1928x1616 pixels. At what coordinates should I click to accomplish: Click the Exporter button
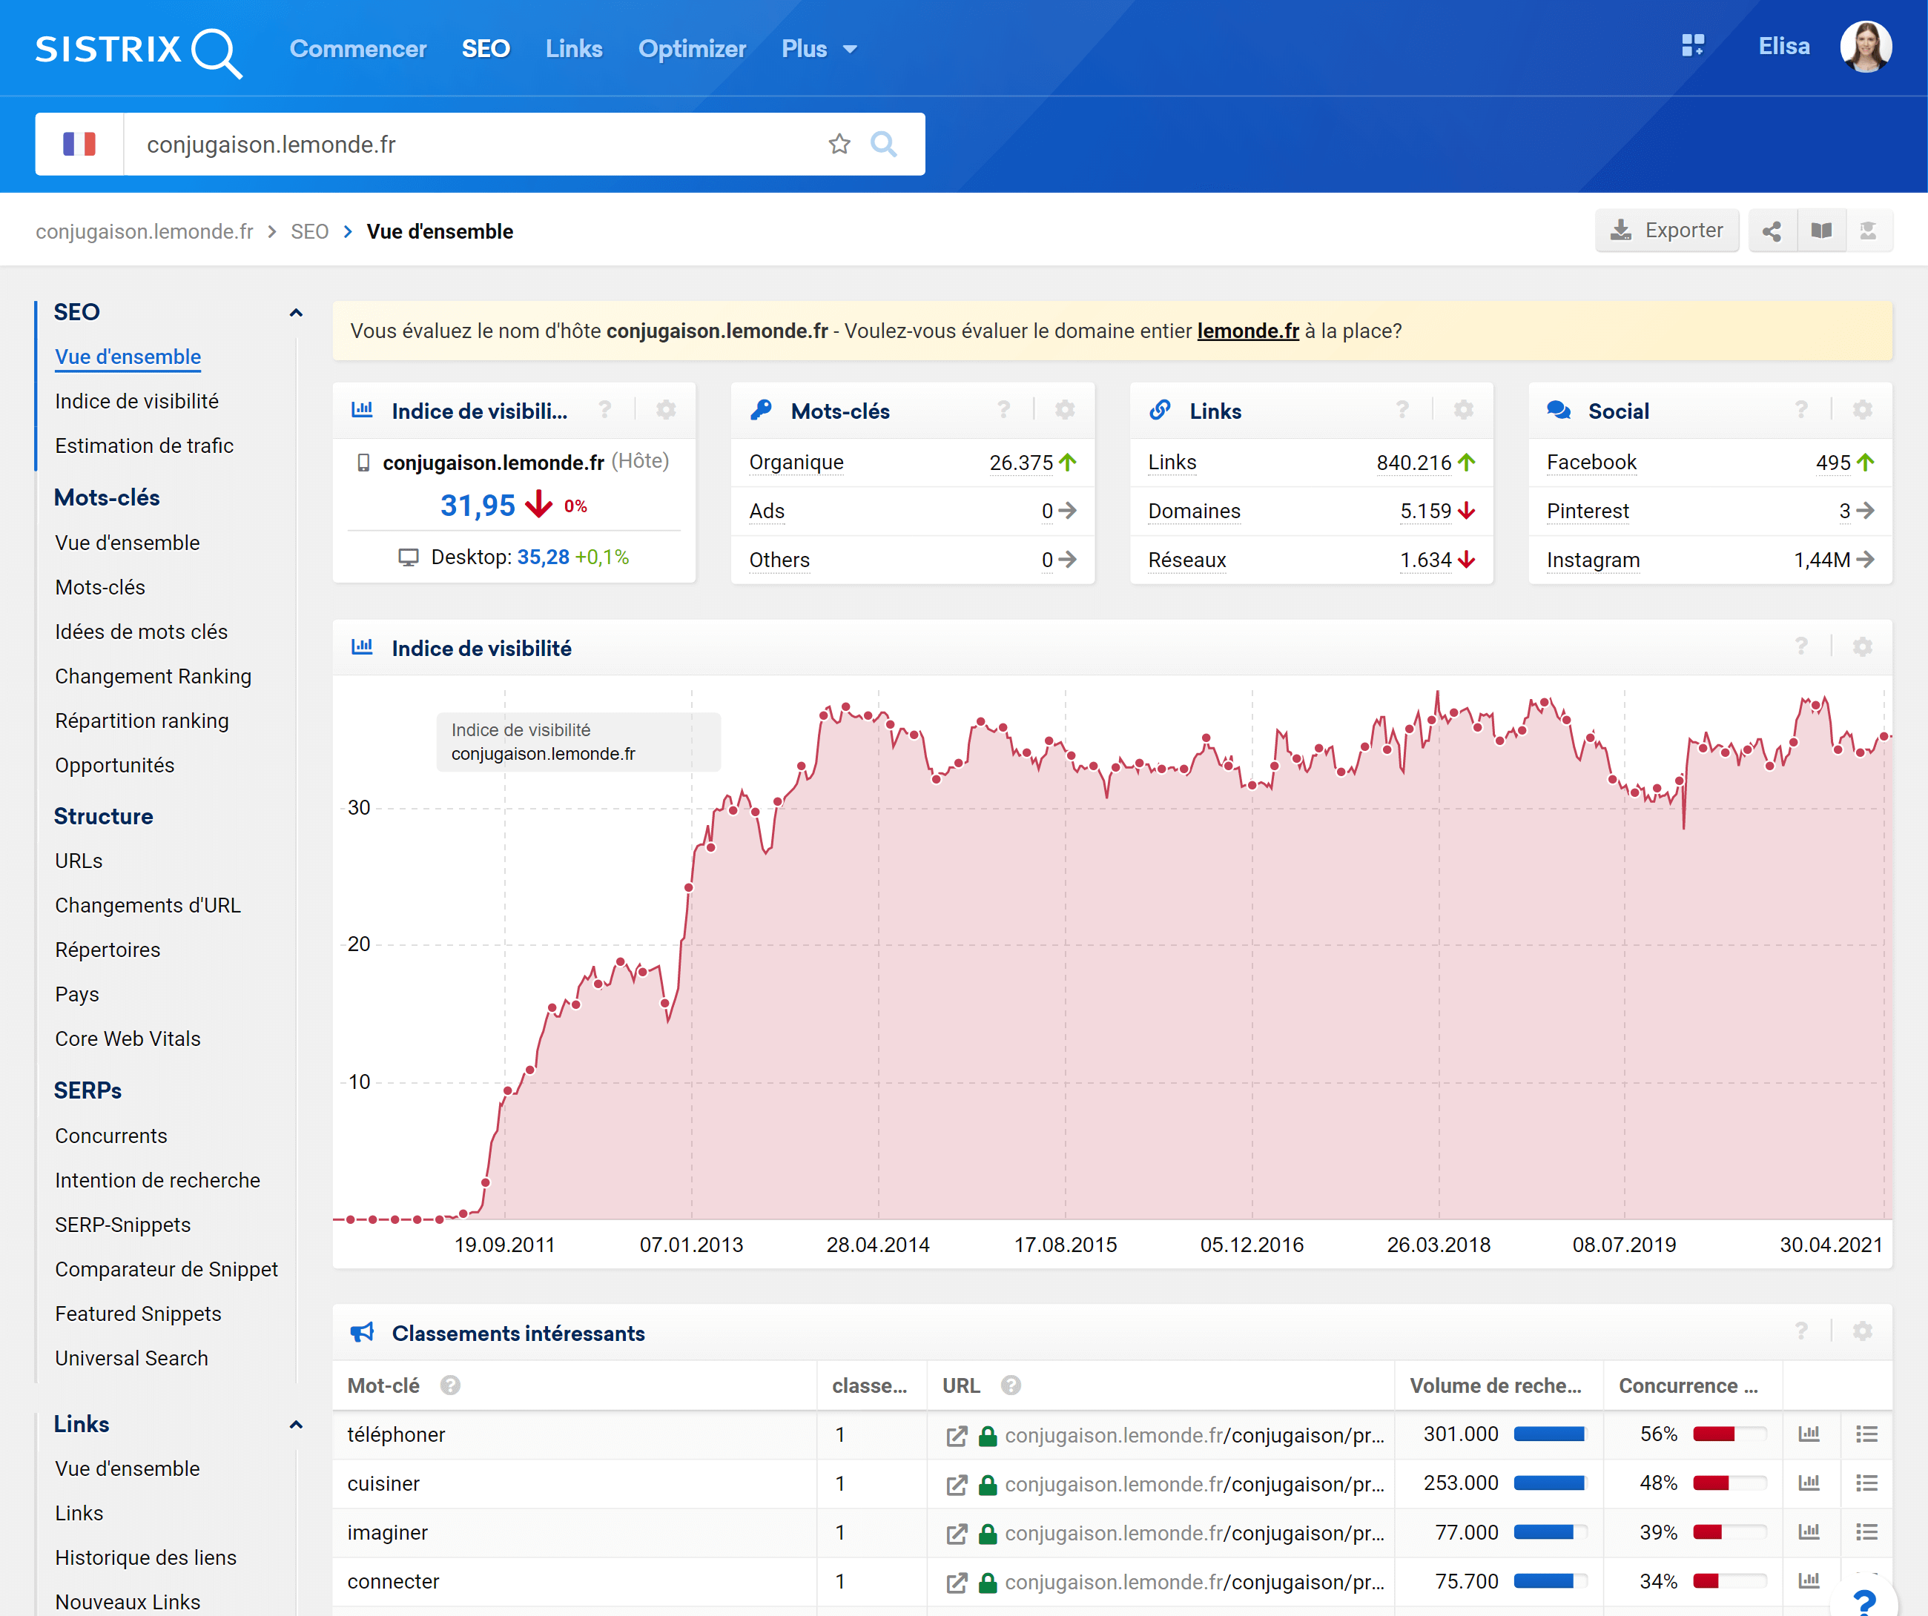(x=1666, y=231)
